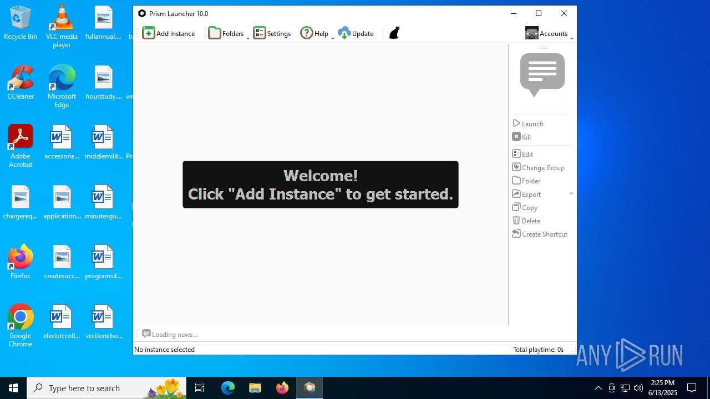The height and width of the screenshot is (399, 710).
Task: Select Adobe Acrobat desktop icon
Action: pyautogui.click(x=21, y=146)
